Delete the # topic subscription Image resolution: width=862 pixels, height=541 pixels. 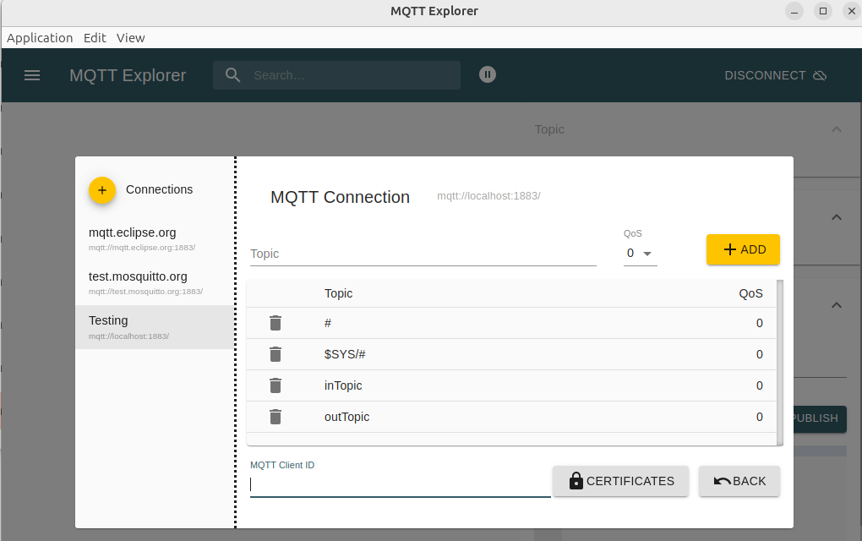[275, 323]
